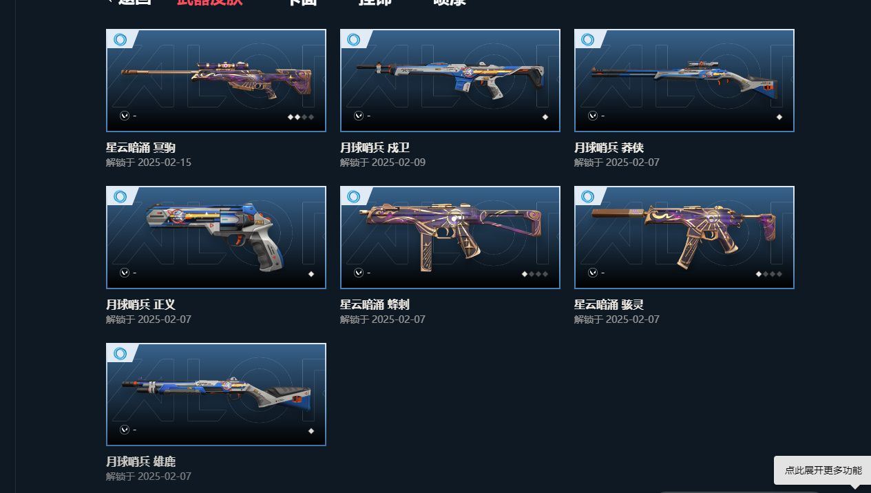Open the 星云暗涌 蜂刺 SMG skin thumbnail
The width and height of the screenshot is (871, 493).
coord(450,238)
